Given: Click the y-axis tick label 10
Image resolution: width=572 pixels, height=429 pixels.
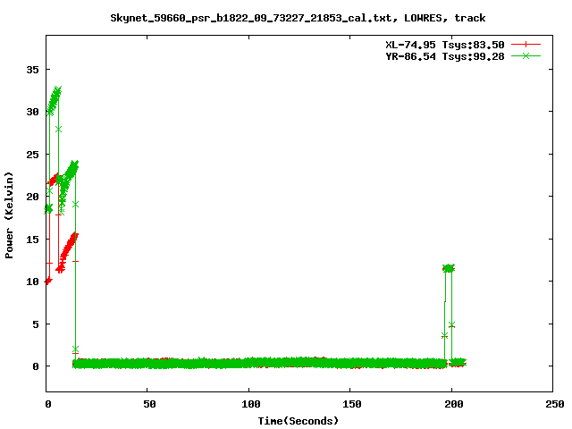Looking at the screenshot, I should pyautogui.click(x=32, y=282).
